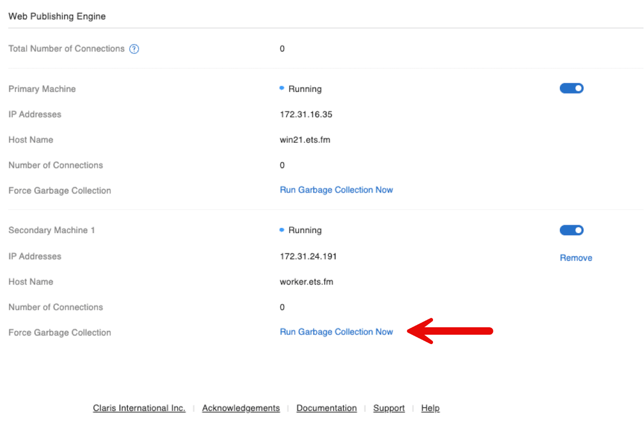644x422 pixels.
Task: Select the host name worker.ets.fm
Action: (307, 282)
